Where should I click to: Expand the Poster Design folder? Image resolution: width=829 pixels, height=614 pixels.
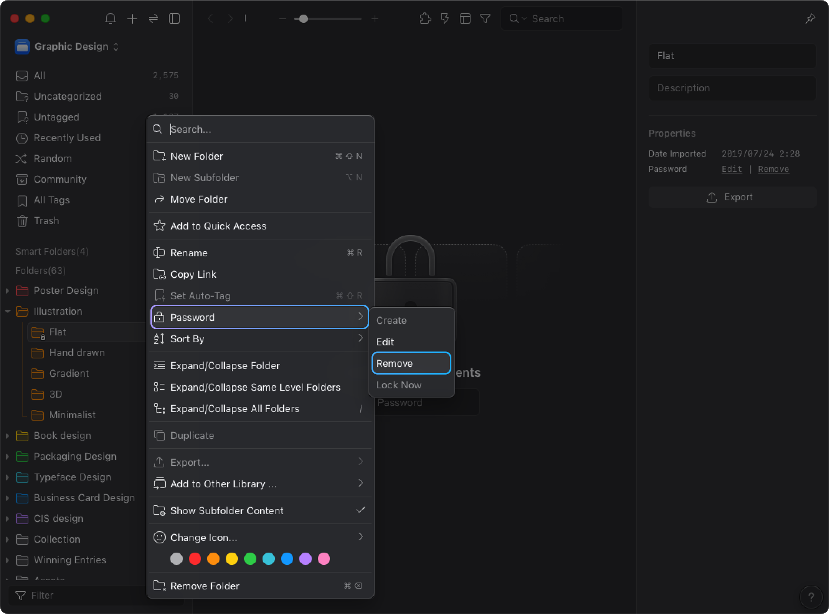(x=7, y=290)
